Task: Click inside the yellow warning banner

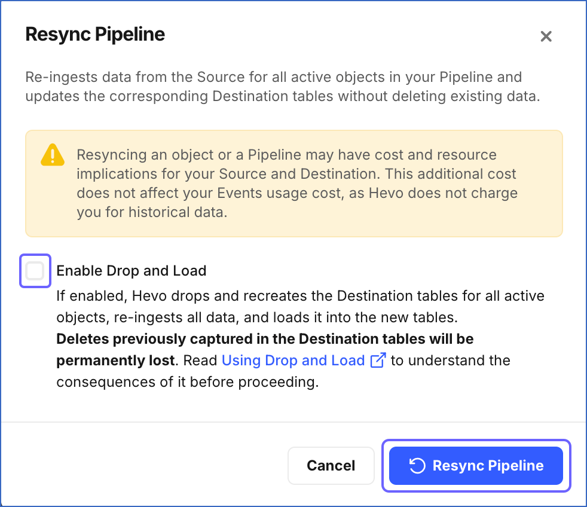Action: pyautogui.click(x=293, y=183)
